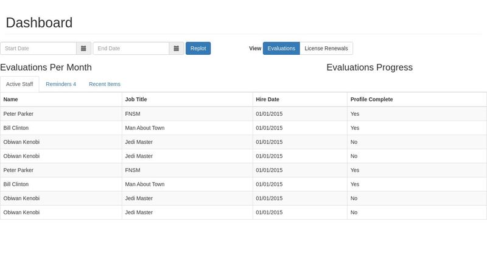487x274 pixels.
Task: Open the Start Date calendar picker icon
Action: click(x=83, y=48)
